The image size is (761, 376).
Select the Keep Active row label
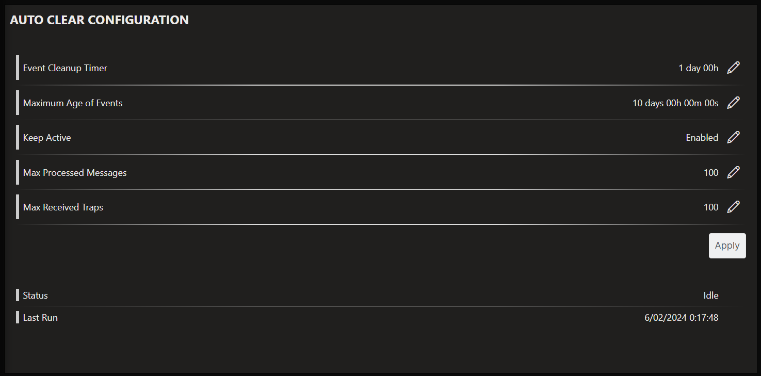(47, 138)
